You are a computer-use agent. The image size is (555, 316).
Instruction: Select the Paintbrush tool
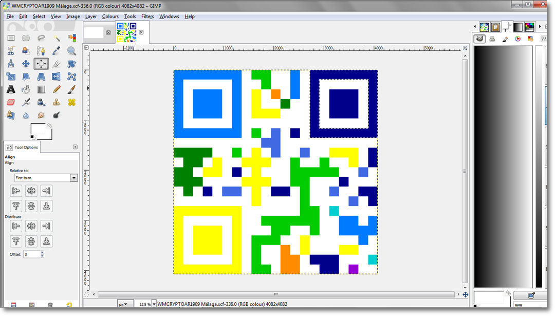pos(71,89)
